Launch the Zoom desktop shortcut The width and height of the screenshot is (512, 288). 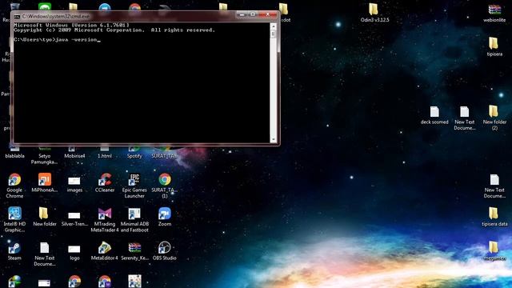pyautogui.click(x=165, y=217)
